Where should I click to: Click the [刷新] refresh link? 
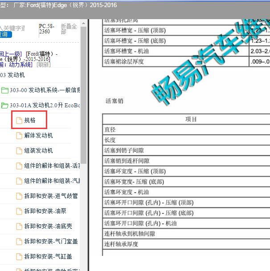pos(44,65)
